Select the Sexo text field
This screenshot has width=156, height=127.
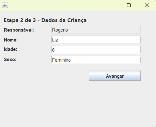[96, 59]
